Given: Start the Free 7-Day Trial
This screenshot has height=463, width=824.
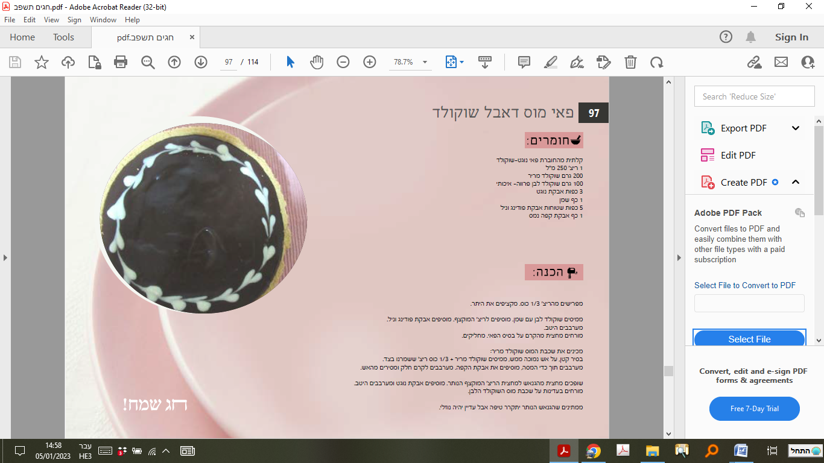Looking at the screenshot, I should point(755,409).
